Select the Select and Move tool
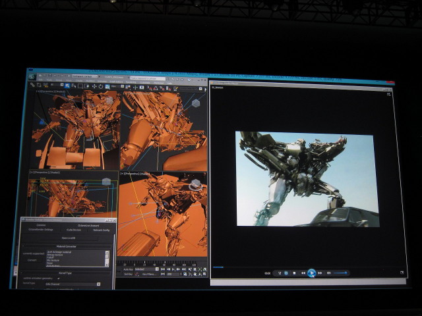The width and height of the screenshot is (422, 316). pyautogui.click(x=94, y=86)
